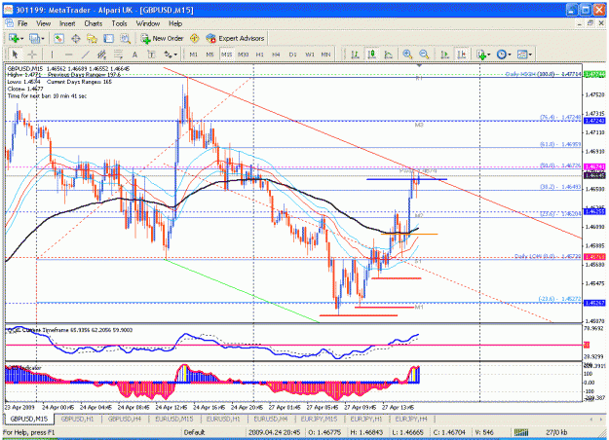609x440 pixels.
Task: Open the Tools menu
Action: (119, 23)
